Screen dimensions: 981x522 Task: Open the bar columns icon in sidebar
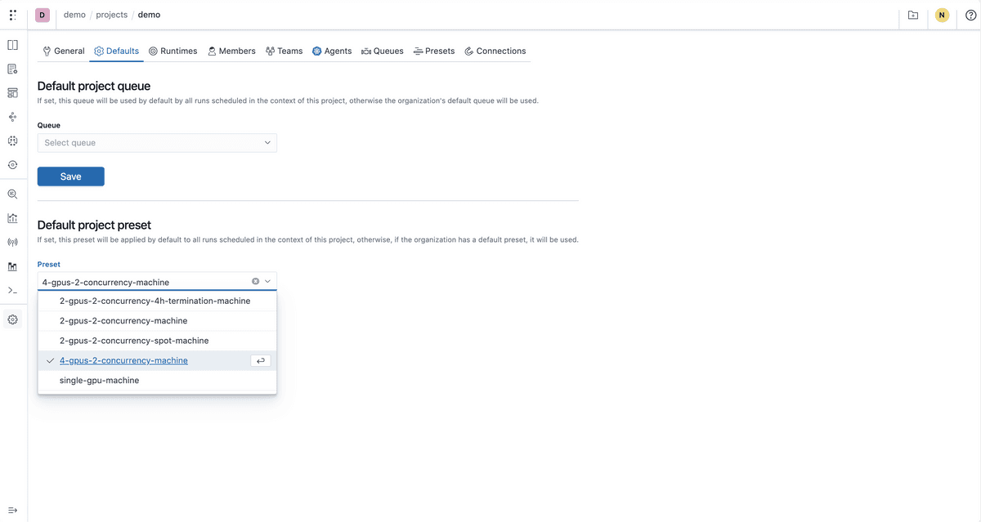click(x=12, y=266)
